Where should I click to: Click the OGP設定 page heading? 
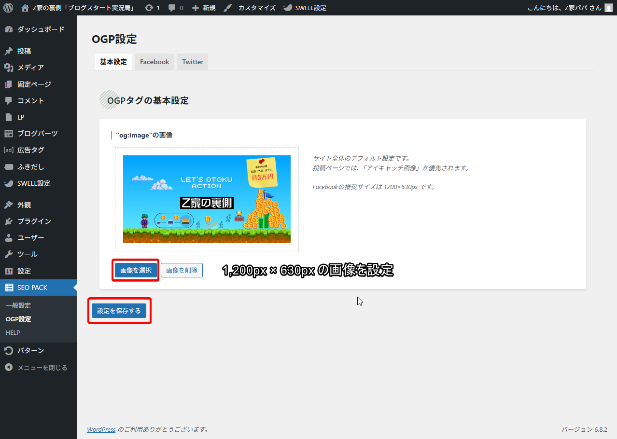pos(114,39)
